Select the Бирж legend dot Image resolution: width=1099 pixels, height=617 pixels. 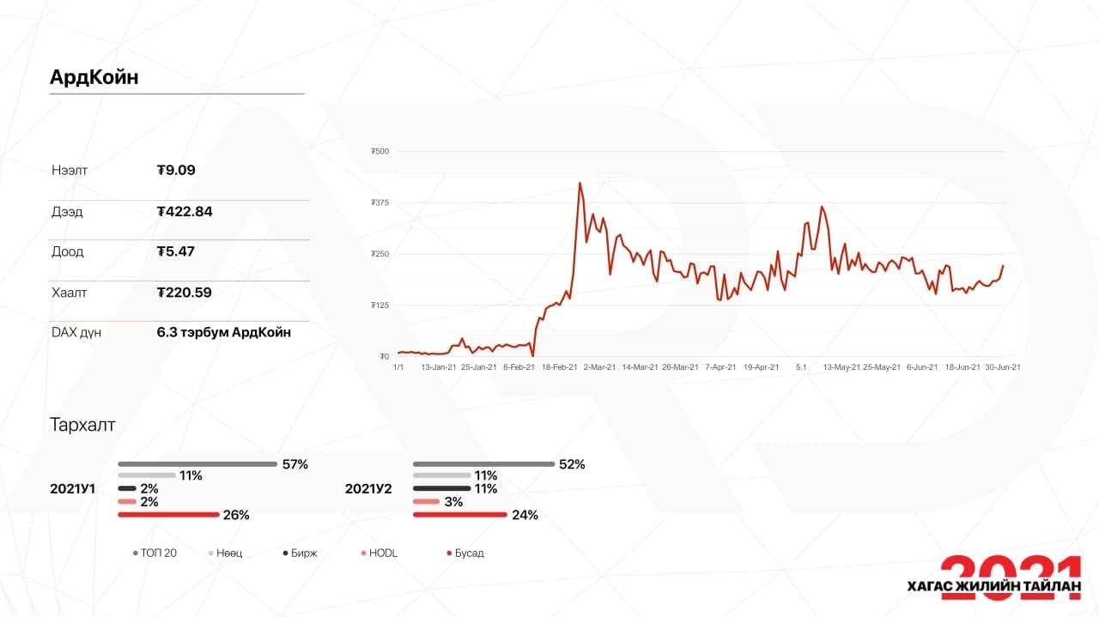[285, 553]
